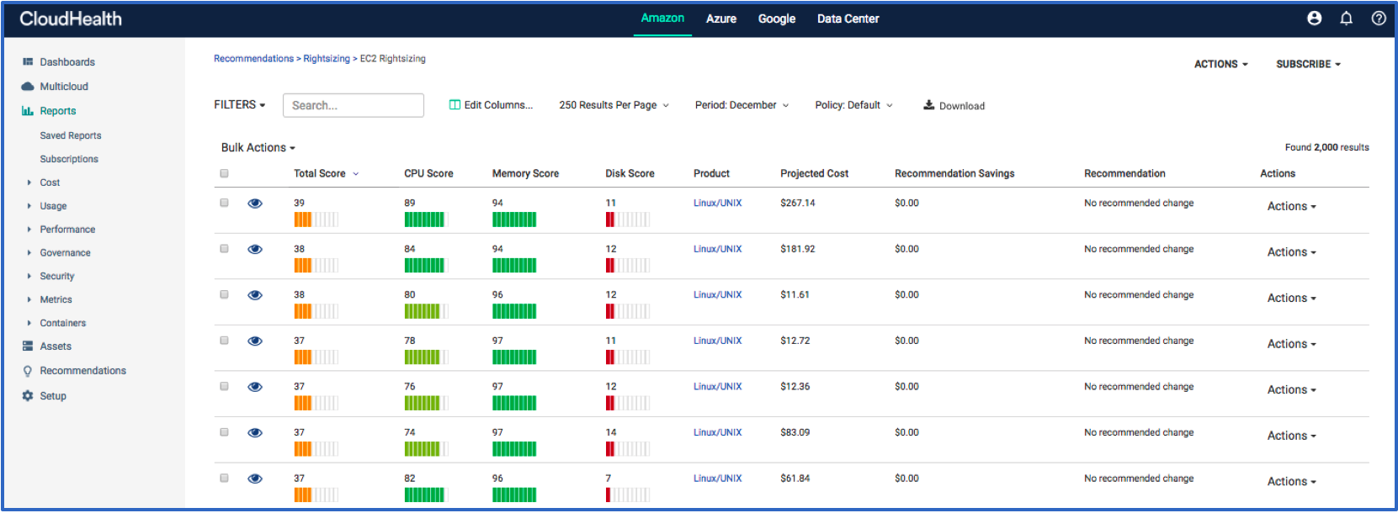Click the Dashboards icon in sidebar
This screenshot has width=1398, height=513.
click(x=28, y=62)
